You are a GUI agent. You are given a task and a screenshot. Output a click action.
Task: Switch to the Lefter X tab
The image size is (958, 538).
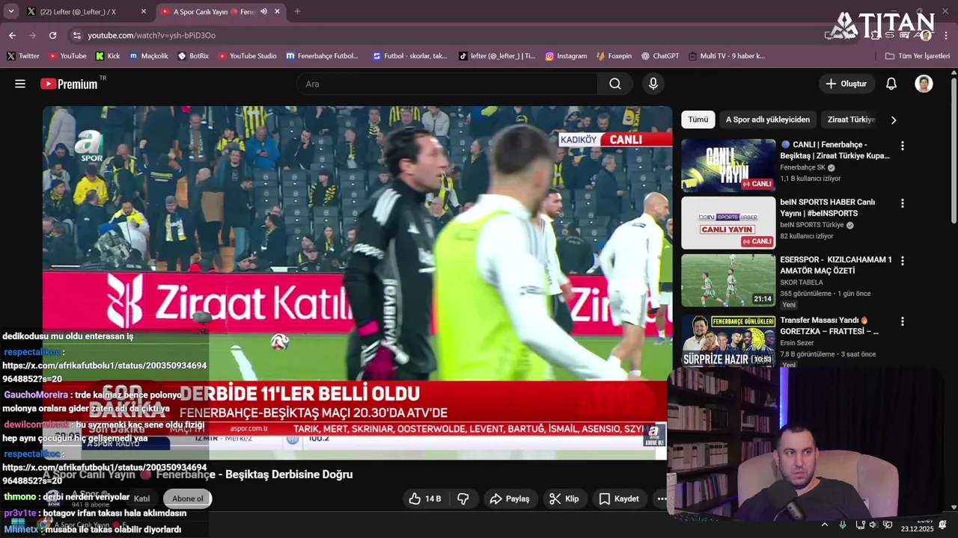(87, 11)
